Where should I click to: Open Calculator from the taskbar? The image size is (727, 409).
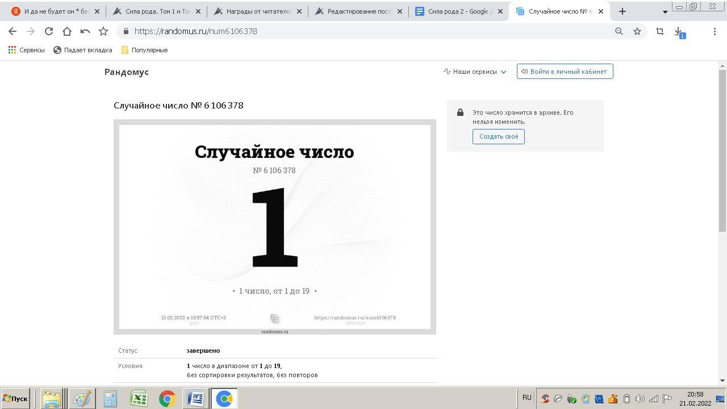pos(110,399)
